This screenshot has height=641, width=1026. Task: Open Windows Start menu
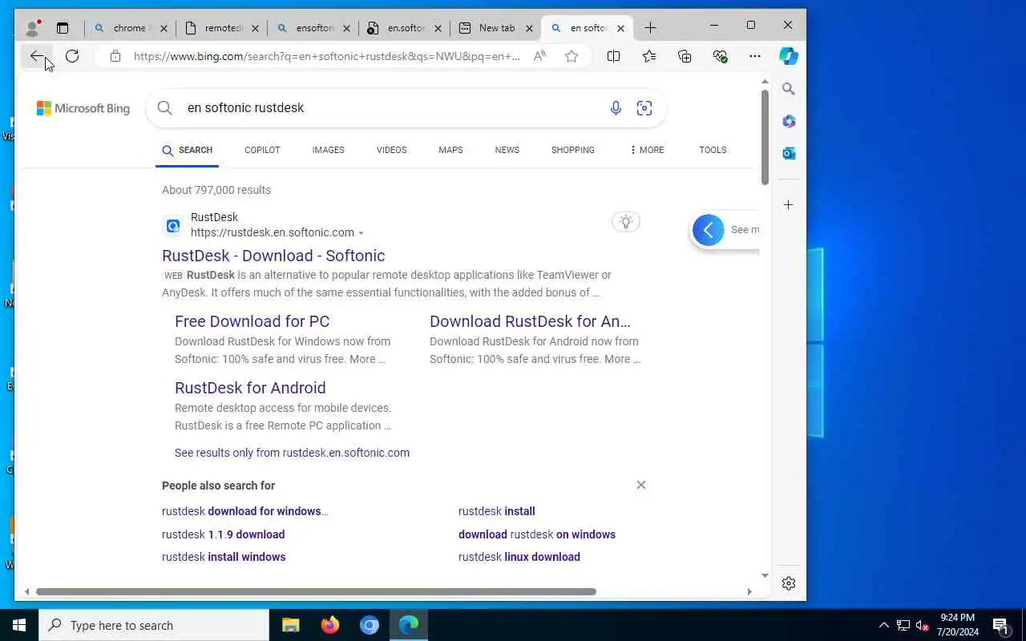click(19, 625)
